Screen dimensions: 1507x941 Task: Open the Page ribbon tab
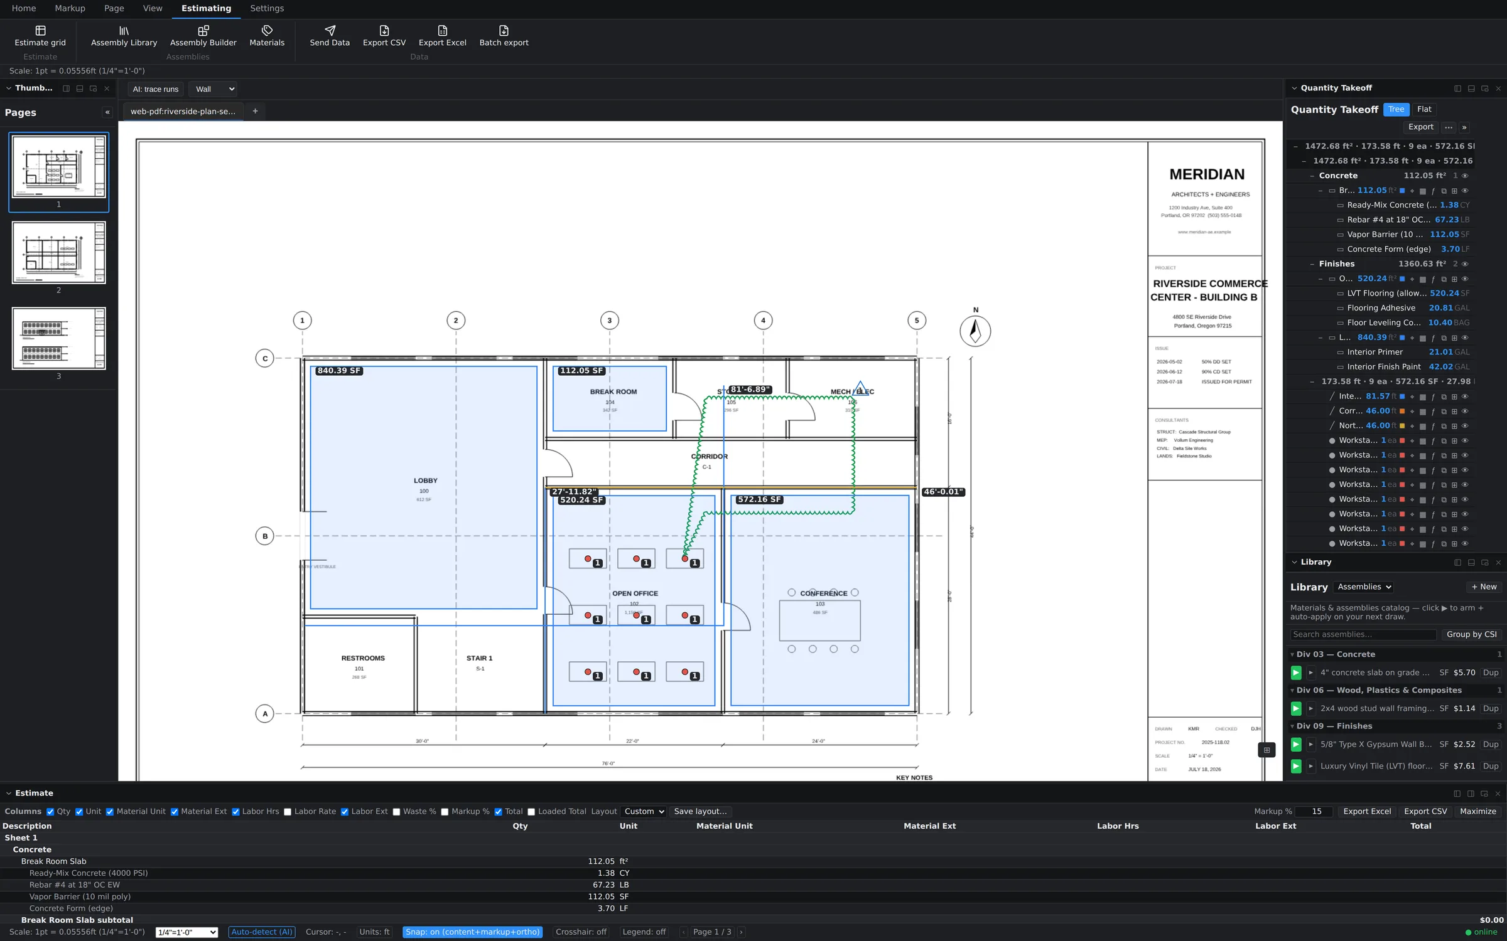coord(114,9)
